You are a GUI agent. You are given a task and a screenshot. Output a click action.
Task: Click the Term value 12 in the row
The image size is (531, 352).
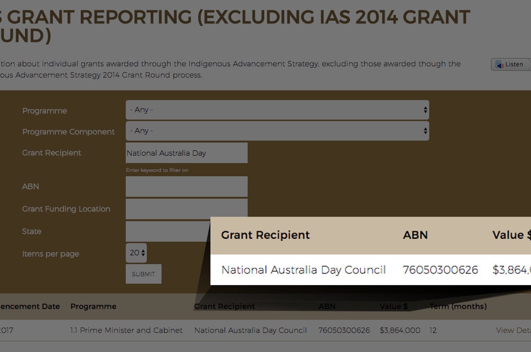coord(433,330)
